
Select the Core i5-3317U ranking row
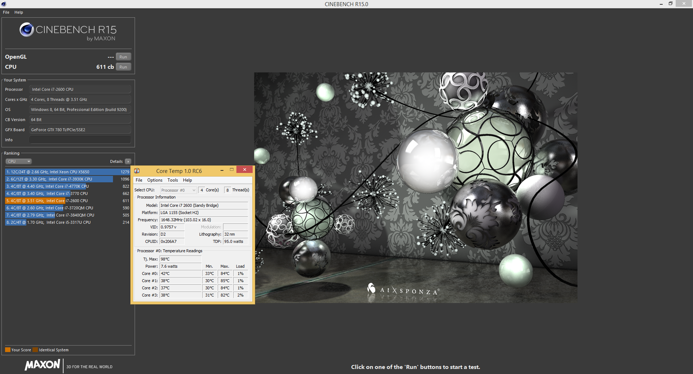coord(67,222)
